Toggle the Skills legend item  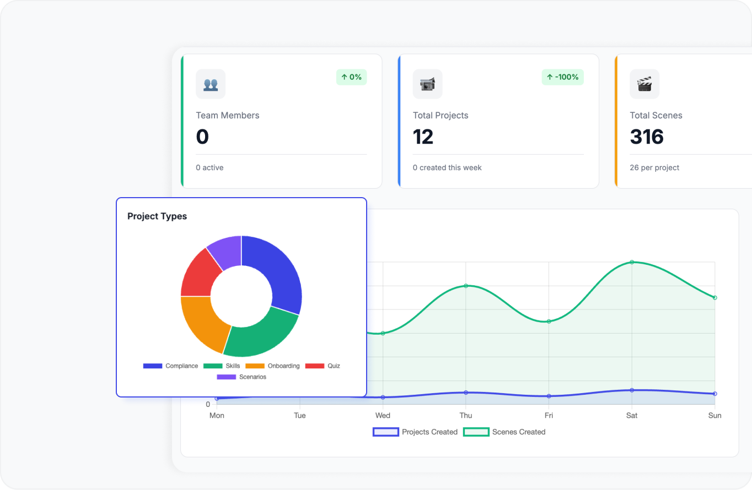[x=222, y=366]
